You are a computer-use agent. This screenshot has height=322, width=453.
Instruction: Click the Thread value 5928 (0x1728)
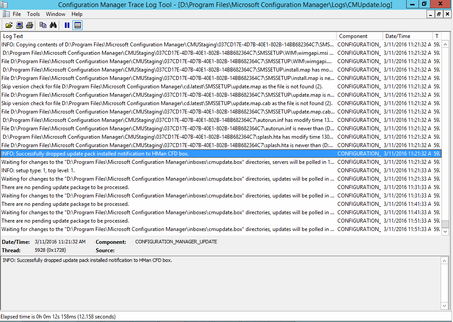pos(50,250)
